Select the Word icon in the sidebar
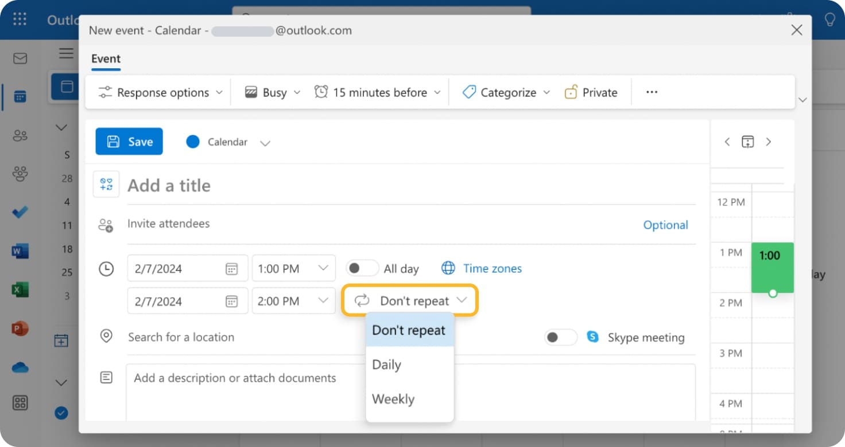The width and height of the screenshot is (845, 447). [20, 250]
